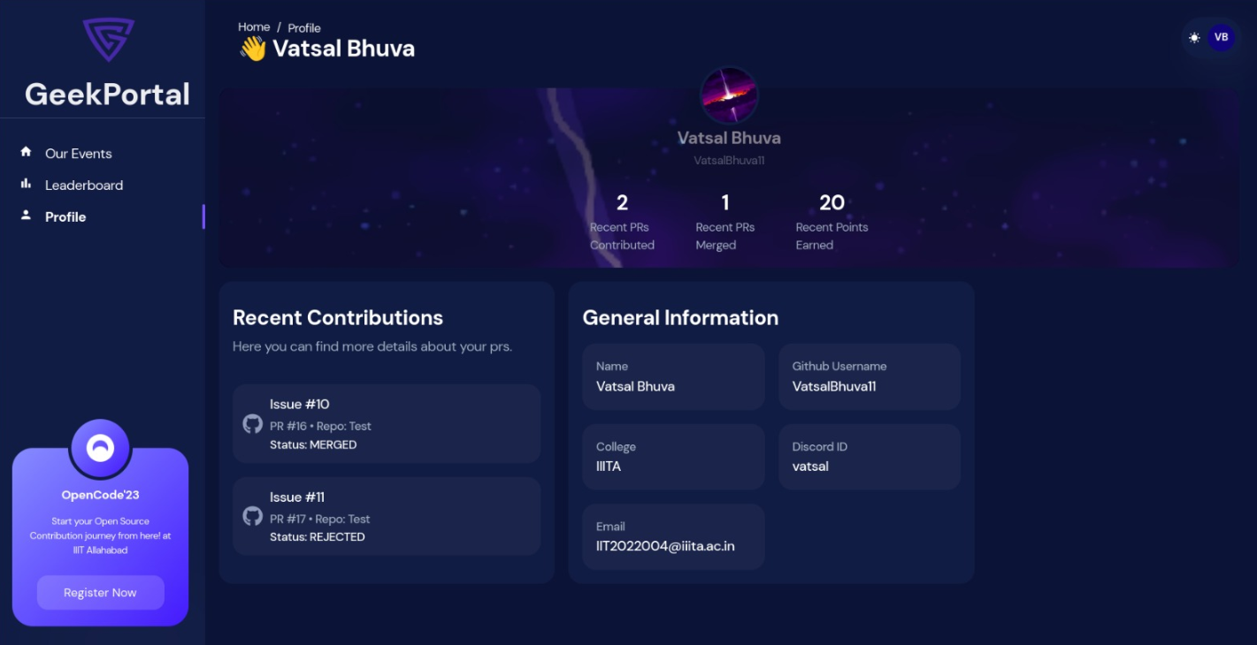Select the person icon beside Profile

point(24,216)
